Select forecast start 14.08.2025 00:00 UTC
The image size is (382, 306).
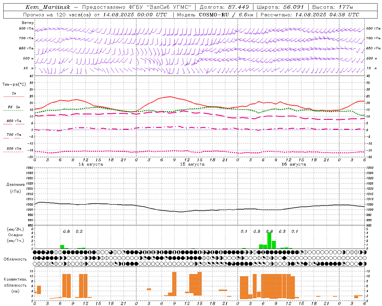point(135,15)
